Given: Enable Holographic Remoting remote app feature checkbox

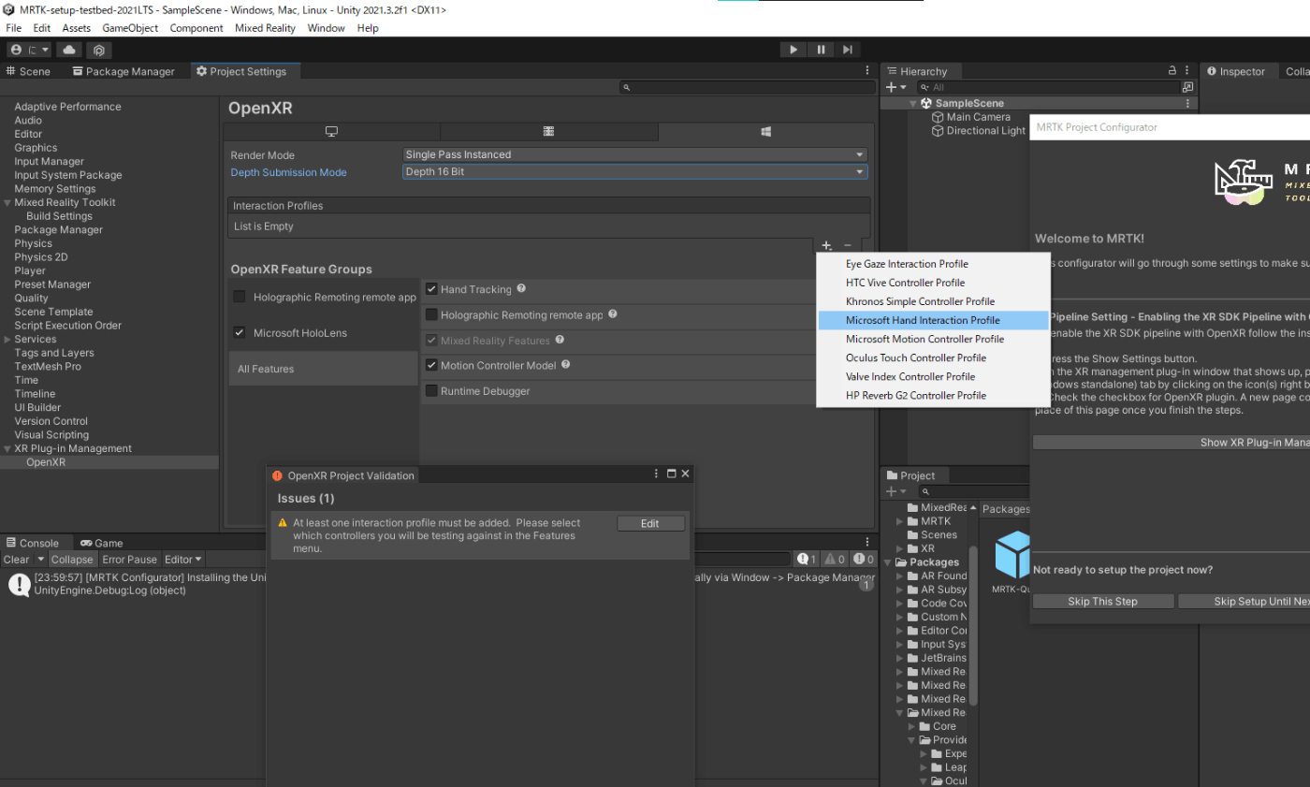Looking at the screenshot, I should click(431, 314).
